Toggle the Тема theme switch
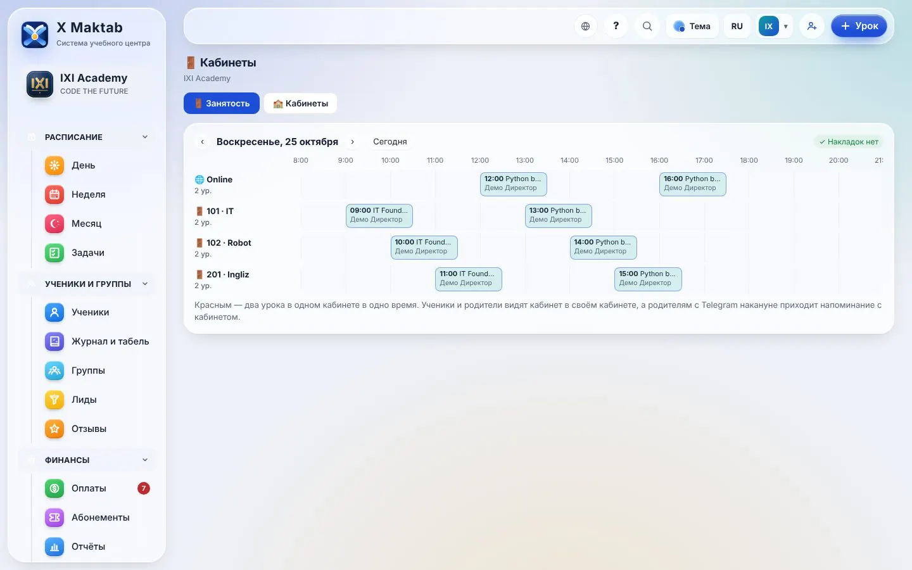The height and width of the screenshot is (570, 912). (692, 26)
